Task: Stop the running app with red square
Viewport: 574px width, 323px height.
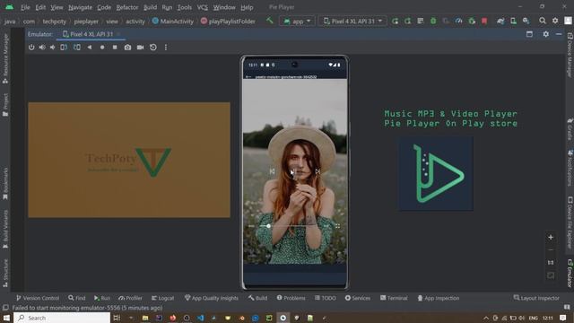Action: pyautogui.click(x=484, y=21)
